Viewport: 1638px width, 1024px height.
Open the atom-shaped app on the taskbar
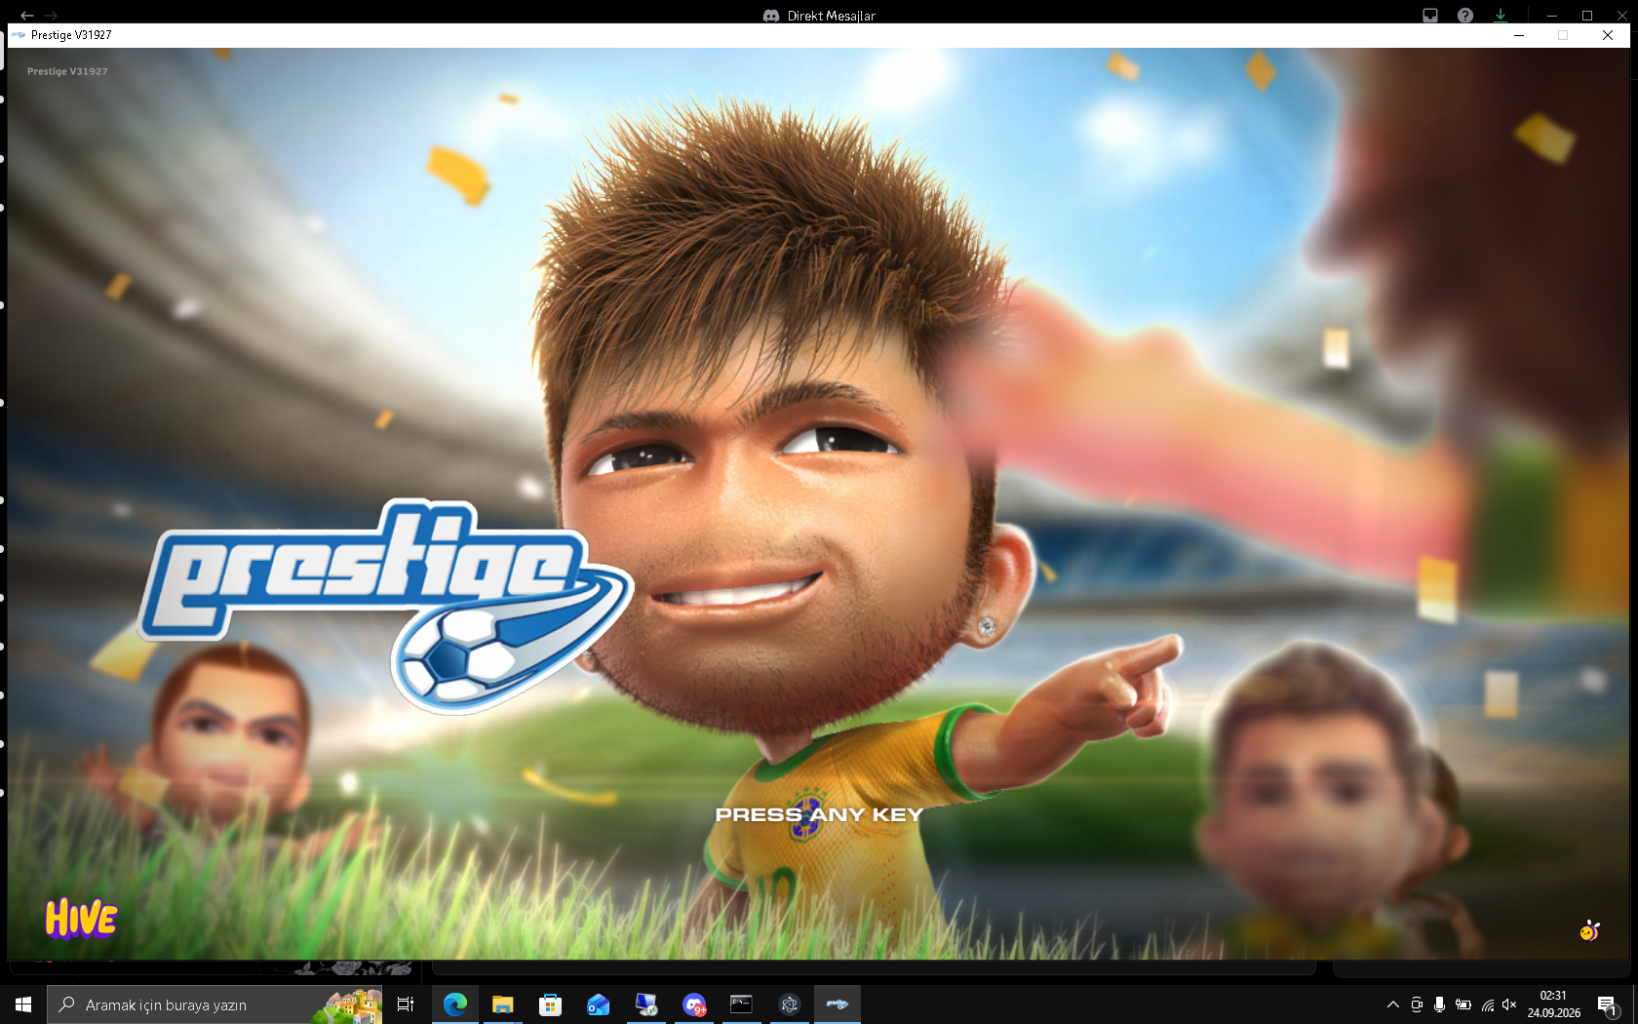coord(790,1004)
